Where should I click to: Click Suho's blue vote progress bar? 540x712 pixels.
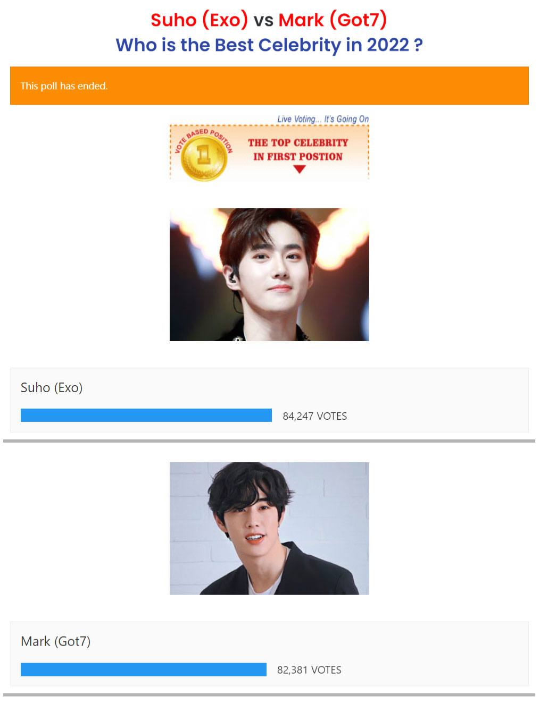pos(146,416)
